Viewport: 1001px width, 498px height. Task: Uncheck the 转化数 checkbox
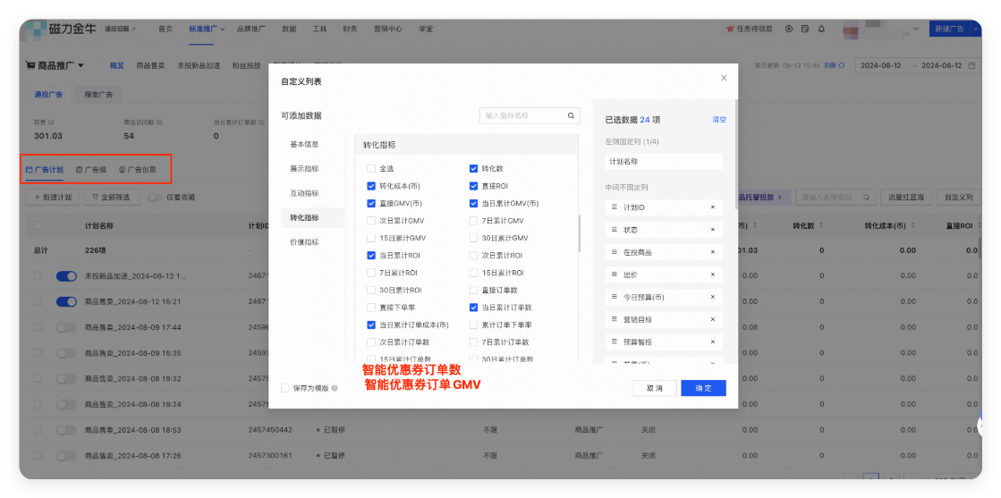[x=473, y=169]
